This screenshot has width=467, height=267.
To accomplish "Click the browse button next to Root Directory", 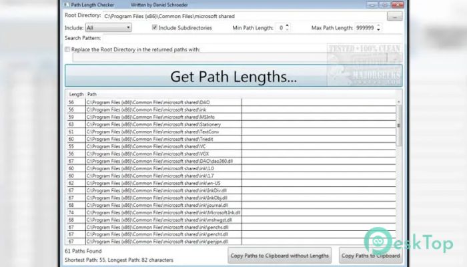I will coord(395,16).
